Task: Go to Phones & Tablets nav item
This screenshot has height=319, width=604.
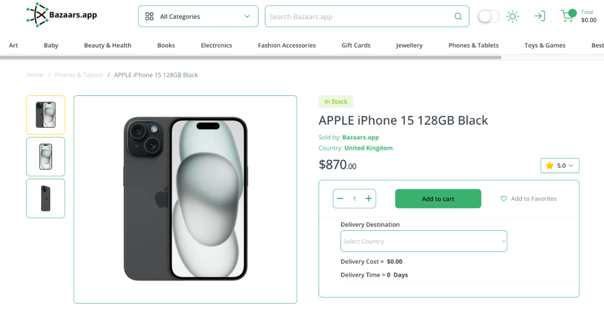Action: 474,45
